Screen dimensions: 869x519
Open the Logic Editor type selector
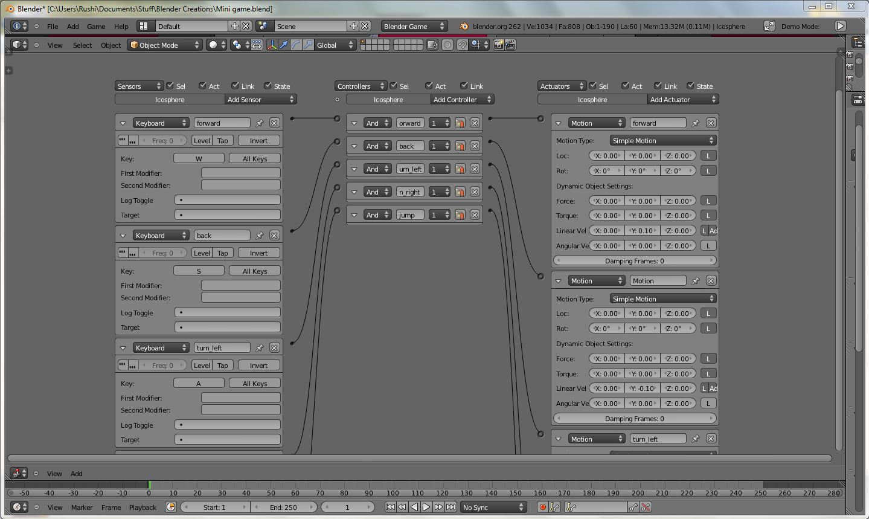20,473
